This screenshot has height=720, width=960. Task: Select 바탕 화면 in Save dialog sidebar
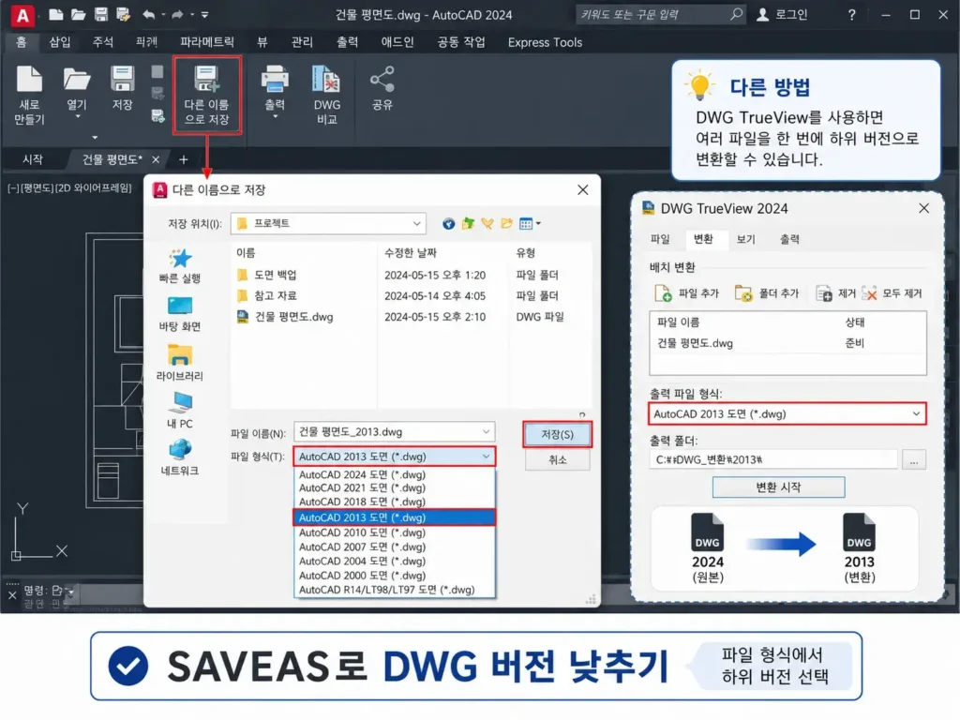179,314
